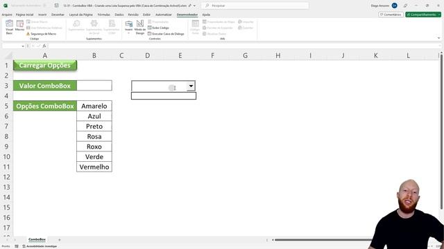Add a new sheet with plus
Viewport: 444px width, 249px height.
60,240
